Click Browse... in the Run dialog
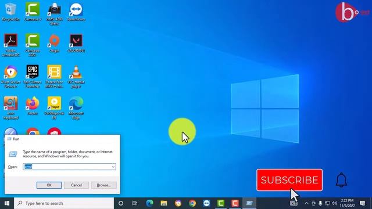The width and height of the screenshot is (372, 209). (104, 185)
